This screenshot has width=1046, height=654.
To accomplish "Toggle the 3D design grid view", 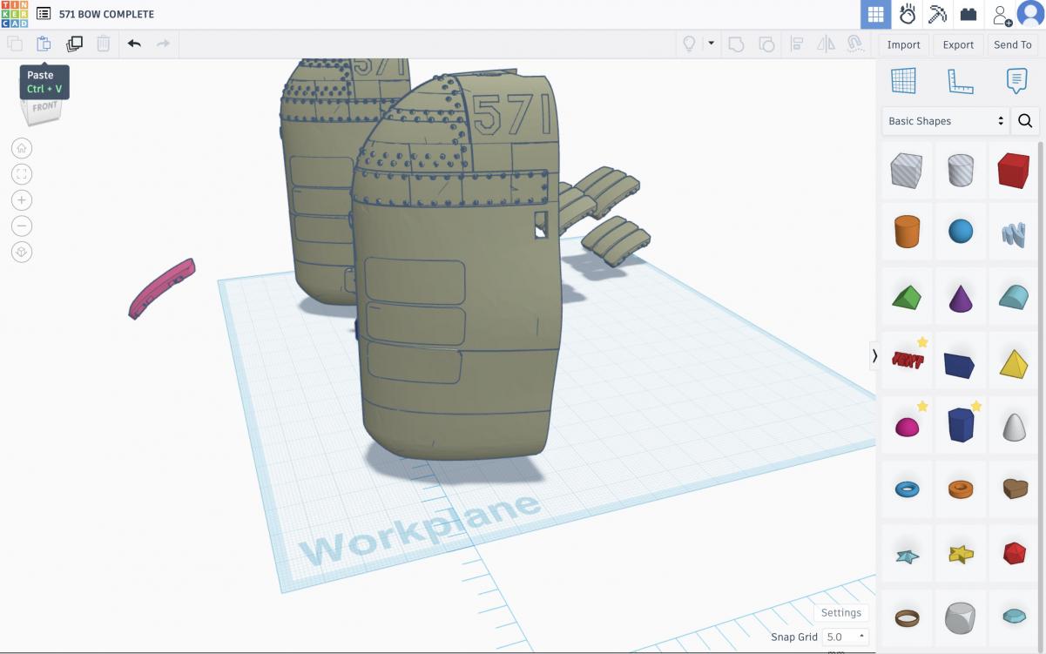I will (x=875, y=15).
